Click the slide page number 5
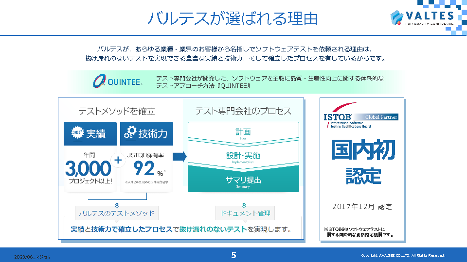This screenshot has height=262, width=467. point(233,255)
